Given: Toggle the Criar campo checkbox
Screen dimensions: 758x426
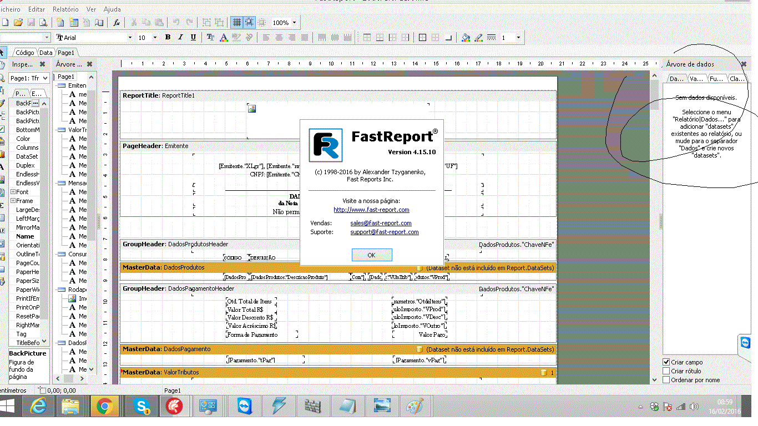Looking at the screenshot, I should 666,362.
